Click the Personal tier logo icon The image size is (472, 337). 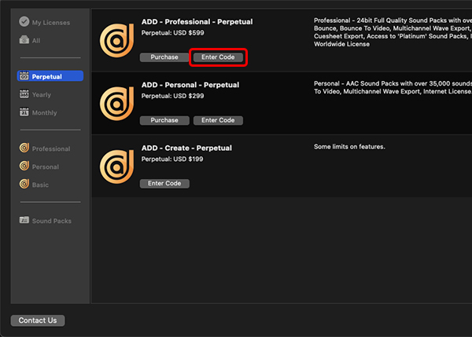tap(24, 166)
